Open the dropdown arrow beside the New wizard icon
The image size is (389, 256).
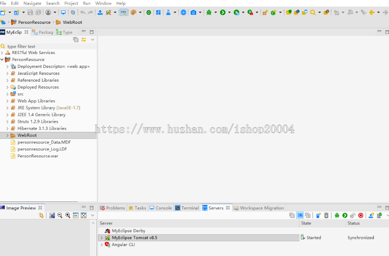10,13
